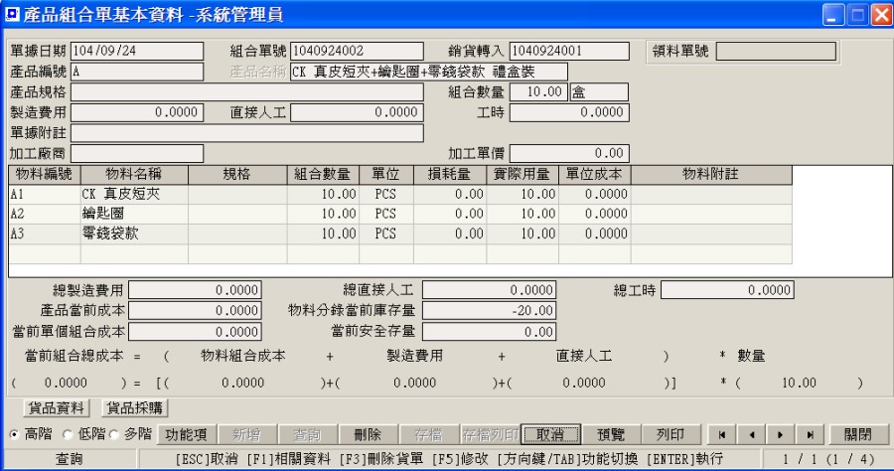894x471 pixels.
Task: Click the 查詢 toolbar button
Action: (307, 434)
